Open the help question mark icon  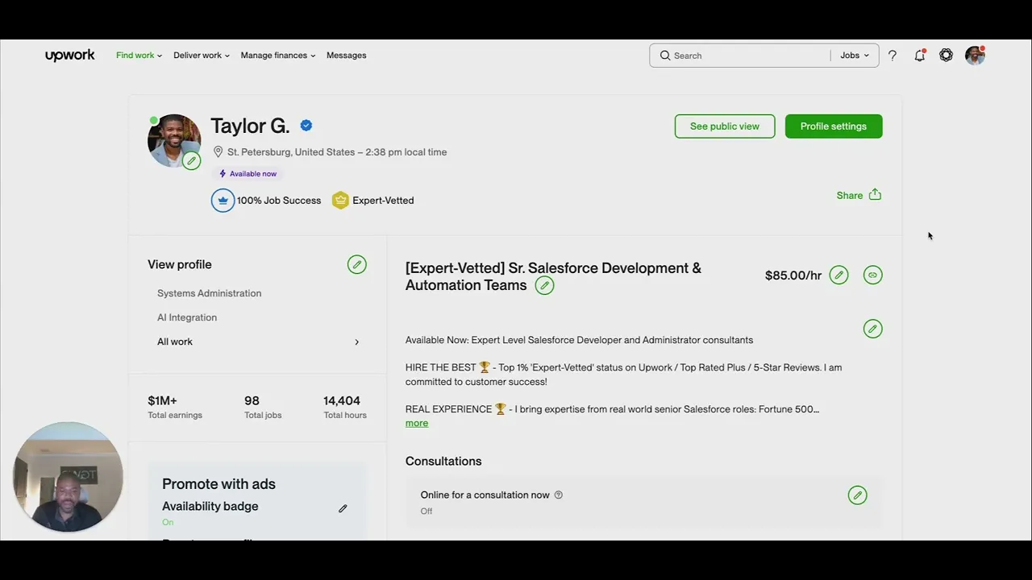click(893, 56)
